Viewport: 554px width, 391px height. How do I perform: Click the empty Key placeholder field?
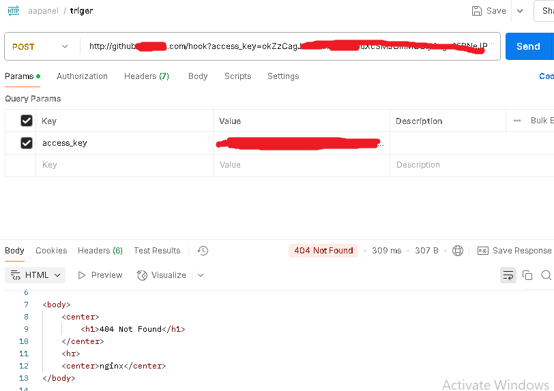coord(124,165)
